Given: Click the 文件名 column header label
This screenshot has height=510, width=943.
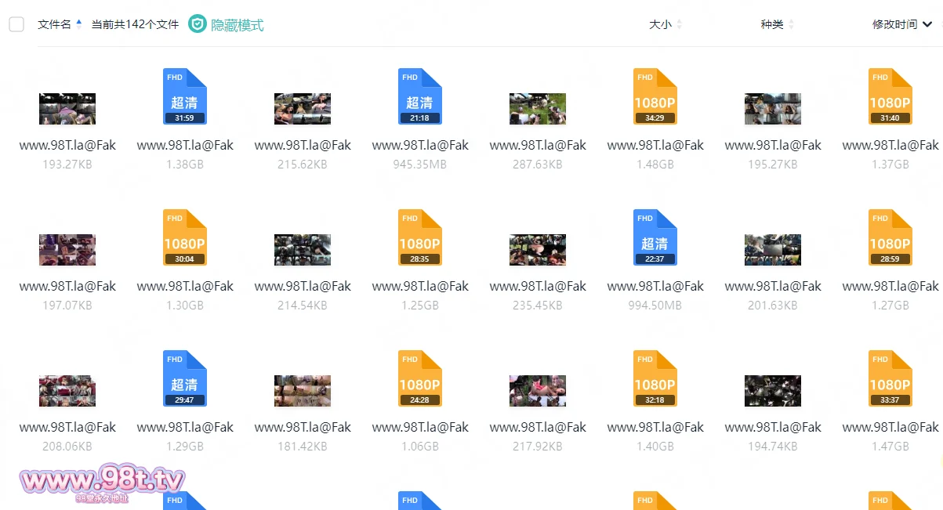Looking at the screenshot, I should click(x=54, y=24).
